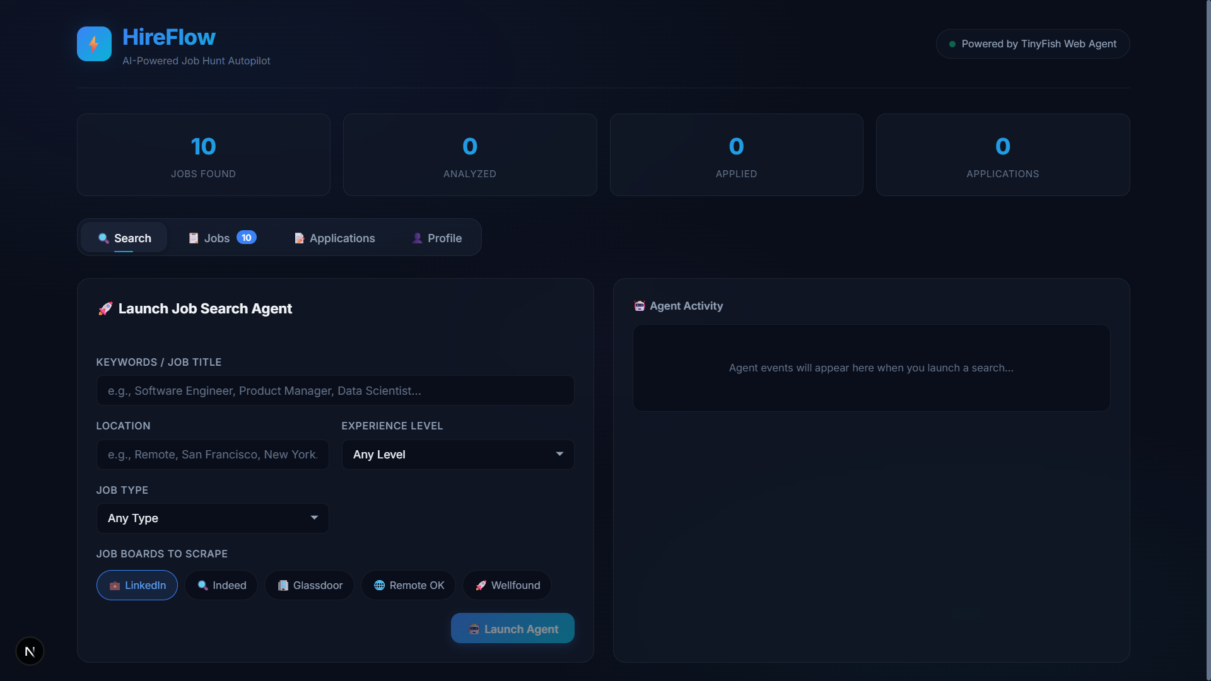Enable the Remote OK job board chip
This screenshot has width=1211, height=681.
408,585
